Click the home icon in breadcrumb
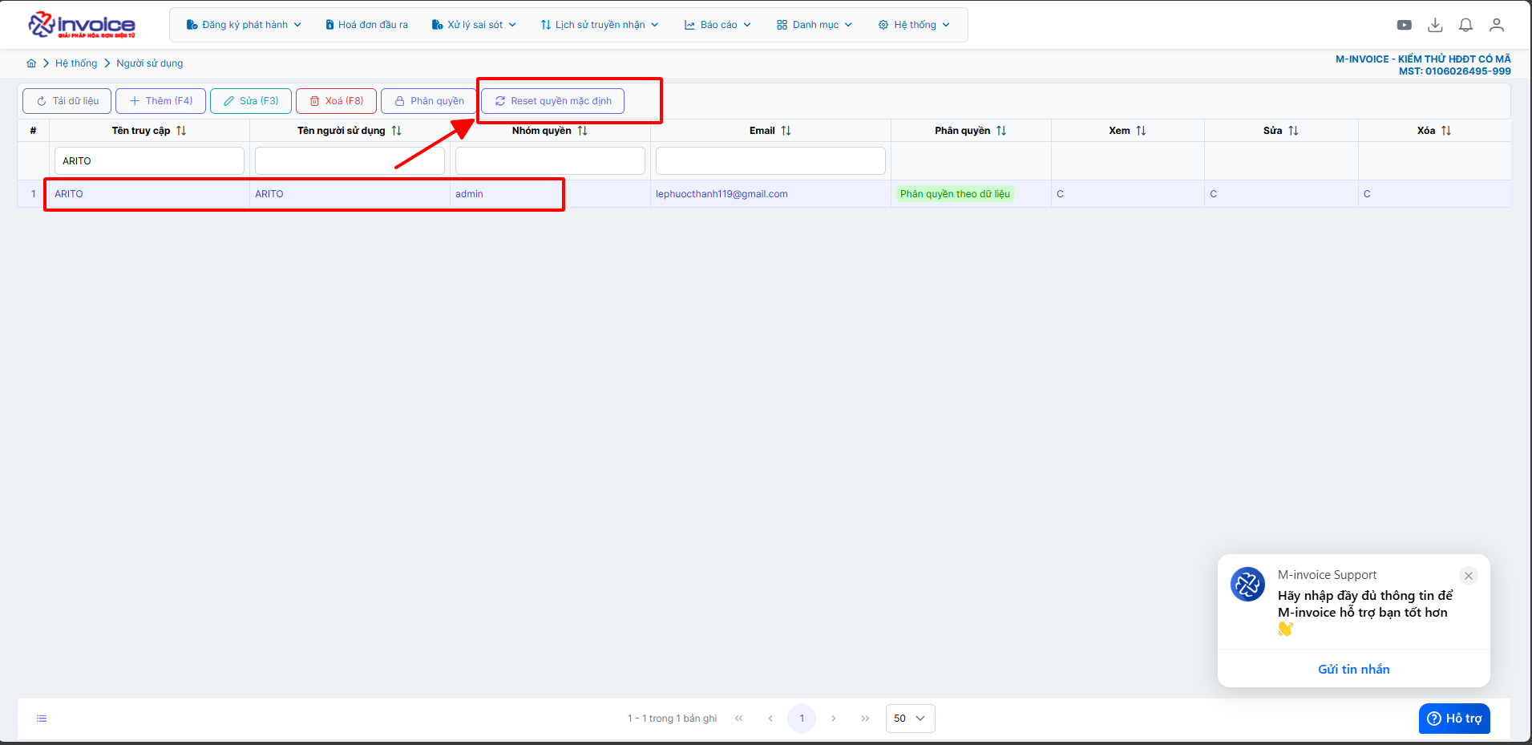The image size is (1532, 745). (x=31, y=63)
